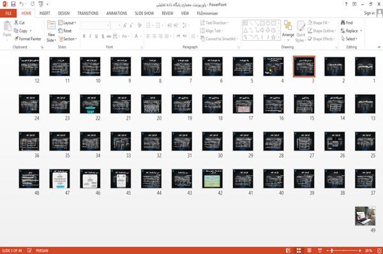
Task: Open the Replace dropdown arrow
Action: tap(361, 31)
